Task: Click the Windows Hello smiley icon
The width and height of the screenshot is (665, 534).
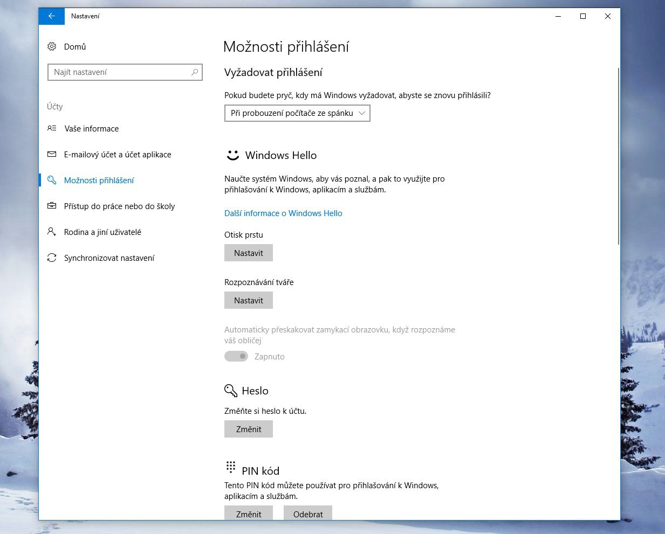Action: (x=232, y=155)
